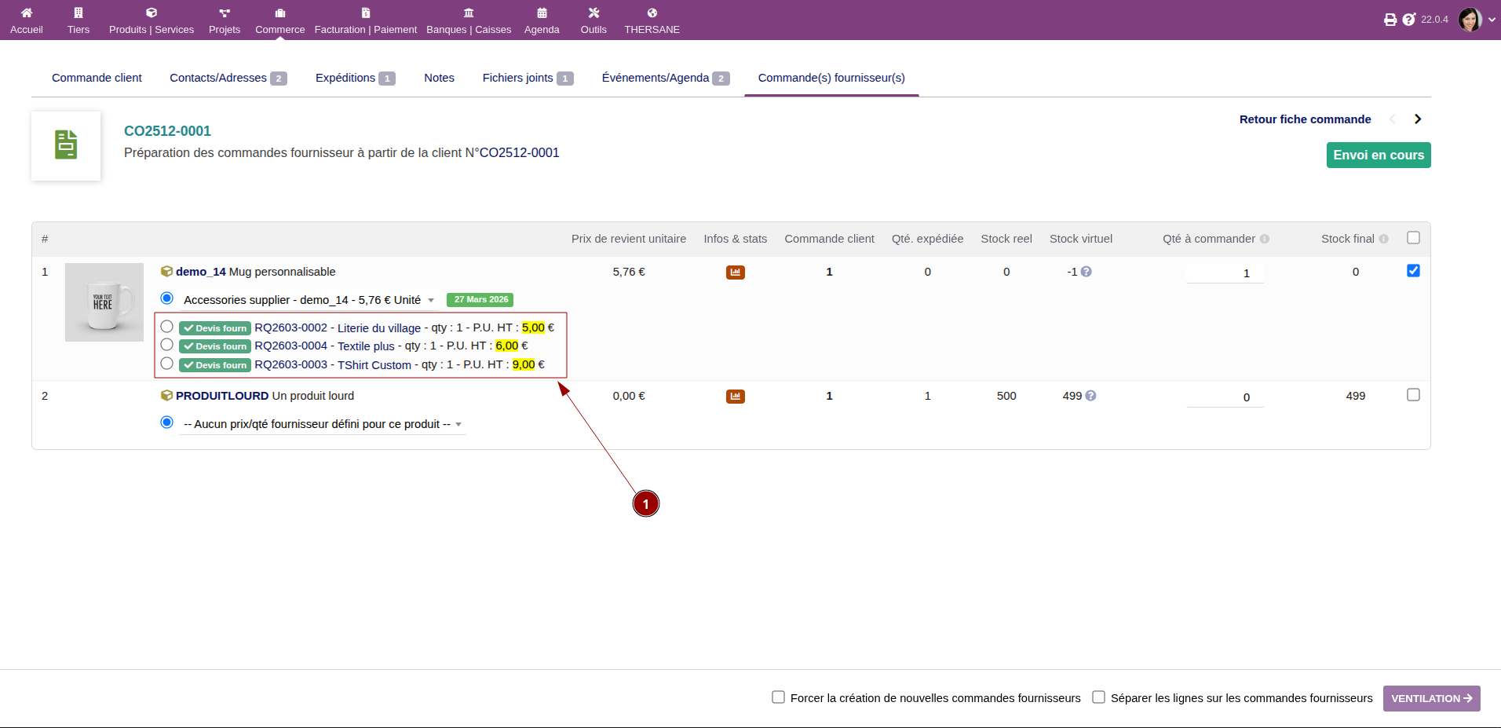Uncheck the demo_14 Mug row checkbox

[x=1413, y=271]
